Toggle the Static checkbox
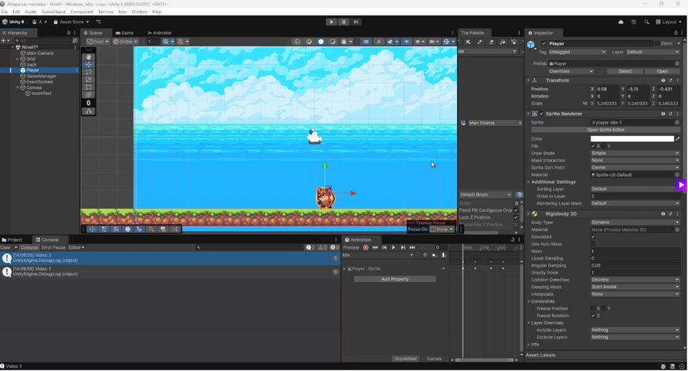The image size is (688, 371). (x=657, y=43)
